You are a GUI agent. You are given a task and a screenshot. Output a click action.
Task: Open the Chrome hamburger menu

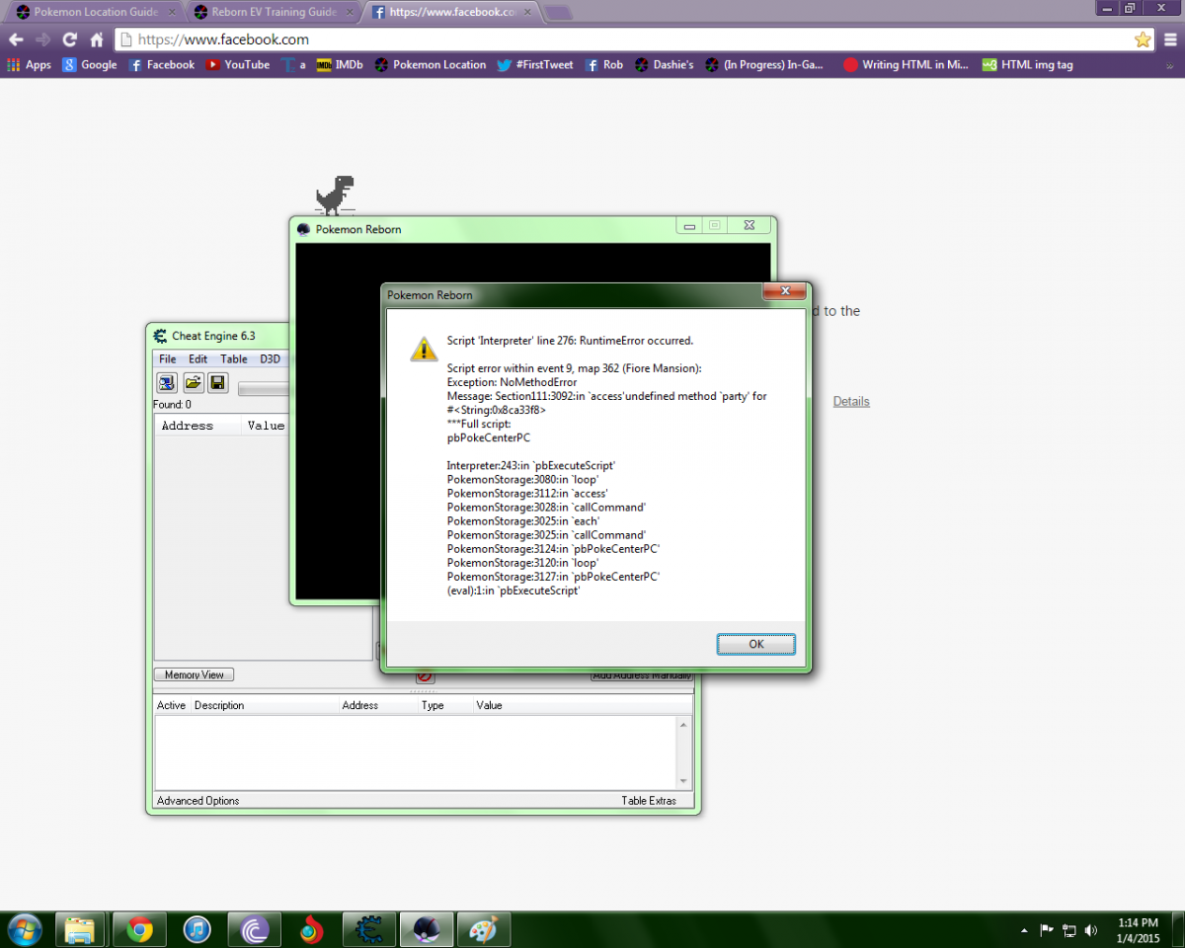tap(1169, 39)
